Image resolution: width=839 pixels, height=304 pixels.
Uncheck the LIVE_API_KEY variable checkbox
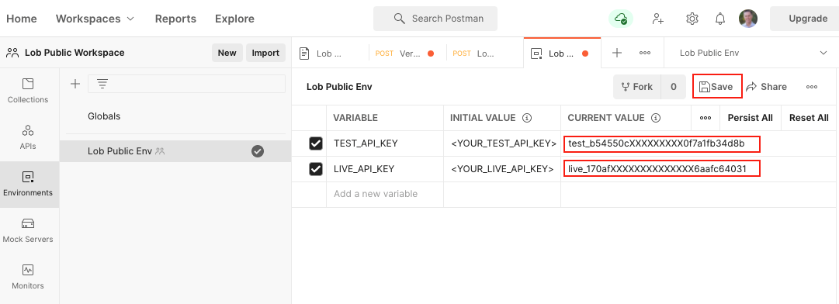point(316,169)
